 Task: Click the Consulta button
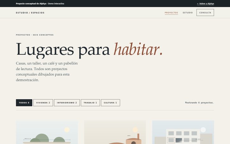tap(205, 12)
